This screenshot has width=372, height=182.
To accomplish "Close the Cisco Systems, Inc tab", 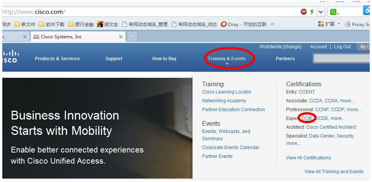I will pos(120,37).
